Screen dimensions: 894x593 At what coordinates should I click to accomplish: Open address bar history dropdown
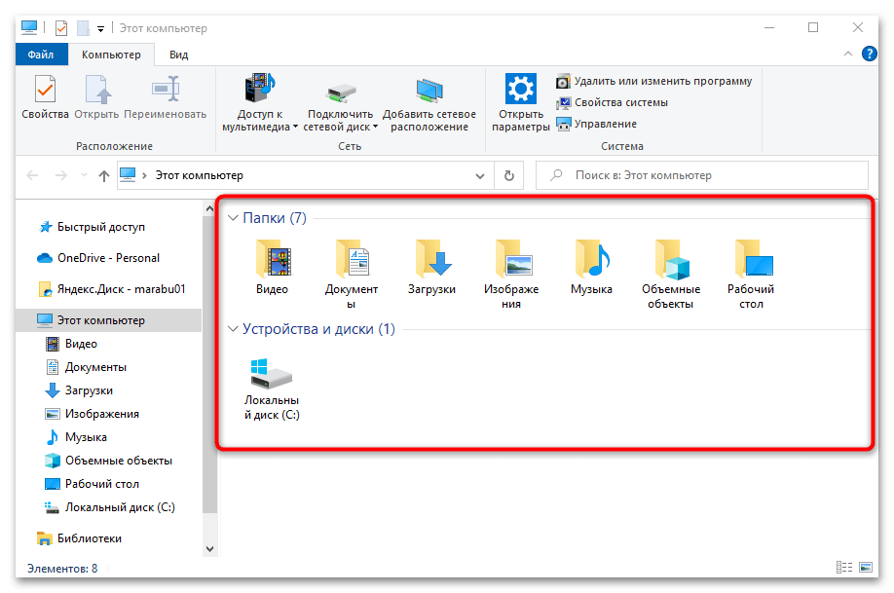(480, 175)
